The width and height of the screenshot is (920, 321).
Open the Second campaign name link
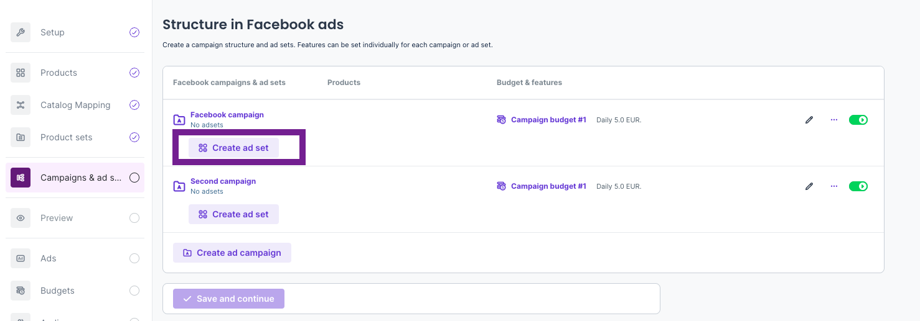pyautogui.click(x=223, y=181)
